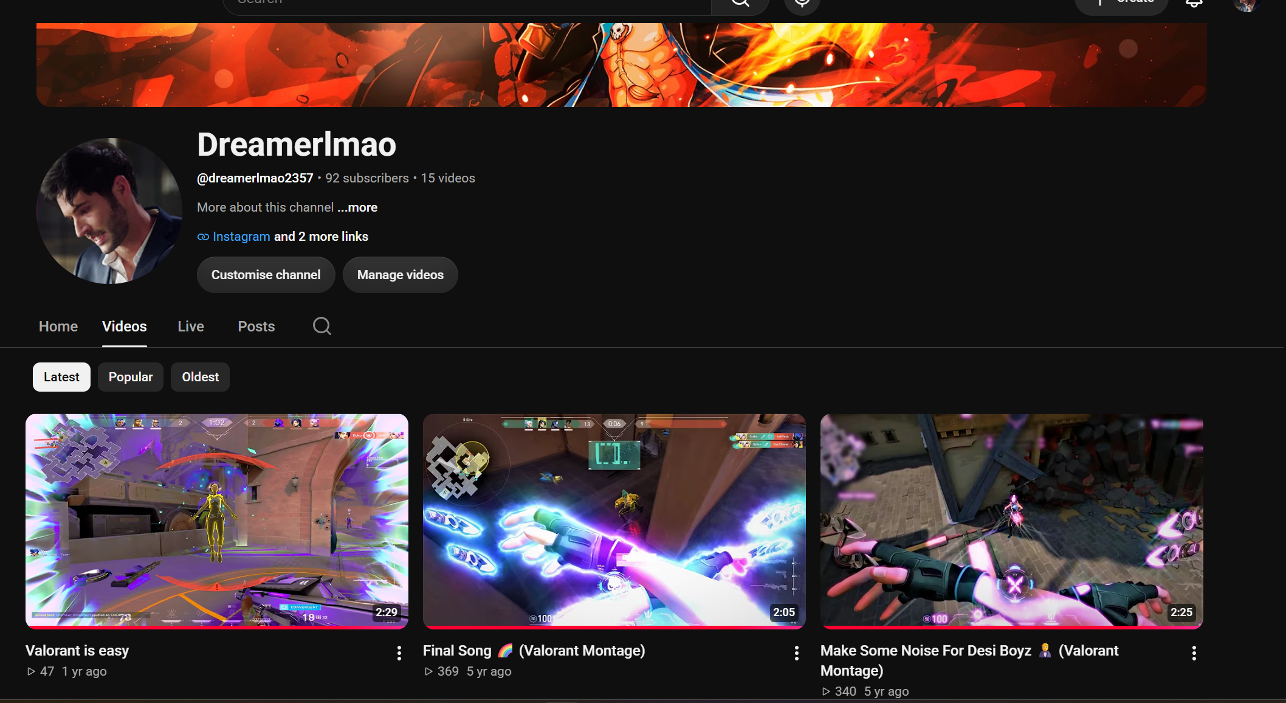The width and height of the screenshot is (1286, 703).
Task: Show 'and 2 more links'
Action: click(321, 237)
